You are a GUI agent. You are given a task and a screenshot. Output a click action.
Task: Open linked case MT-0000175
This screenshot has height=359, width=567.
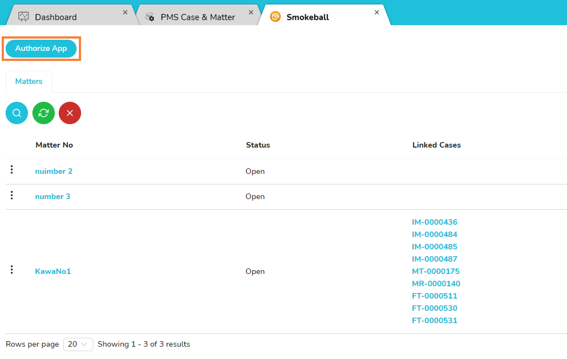click(436, 272)
